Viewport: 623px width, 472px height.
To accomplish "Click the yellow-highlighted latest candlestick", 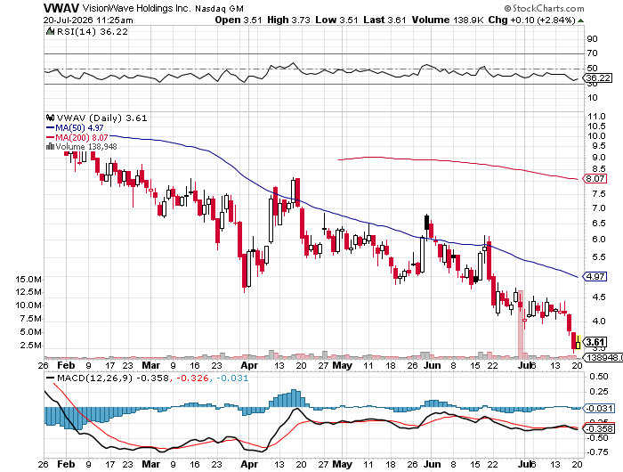I will 578,343.
